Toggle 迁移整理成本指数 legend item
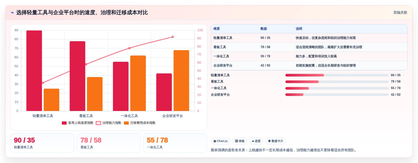The image size is (418, 163). 140,123
